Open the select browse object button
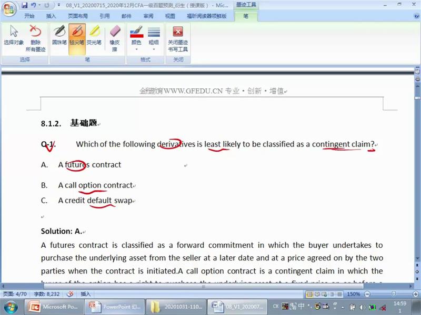Viewport: 421px width, 315px height. pos(417,271)
